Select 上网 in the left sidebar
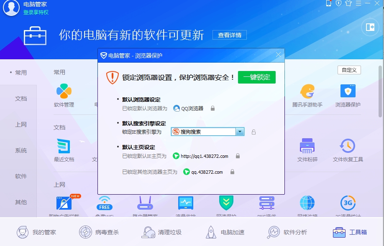The width and height of the screenshot is (384, 246). 20,124
